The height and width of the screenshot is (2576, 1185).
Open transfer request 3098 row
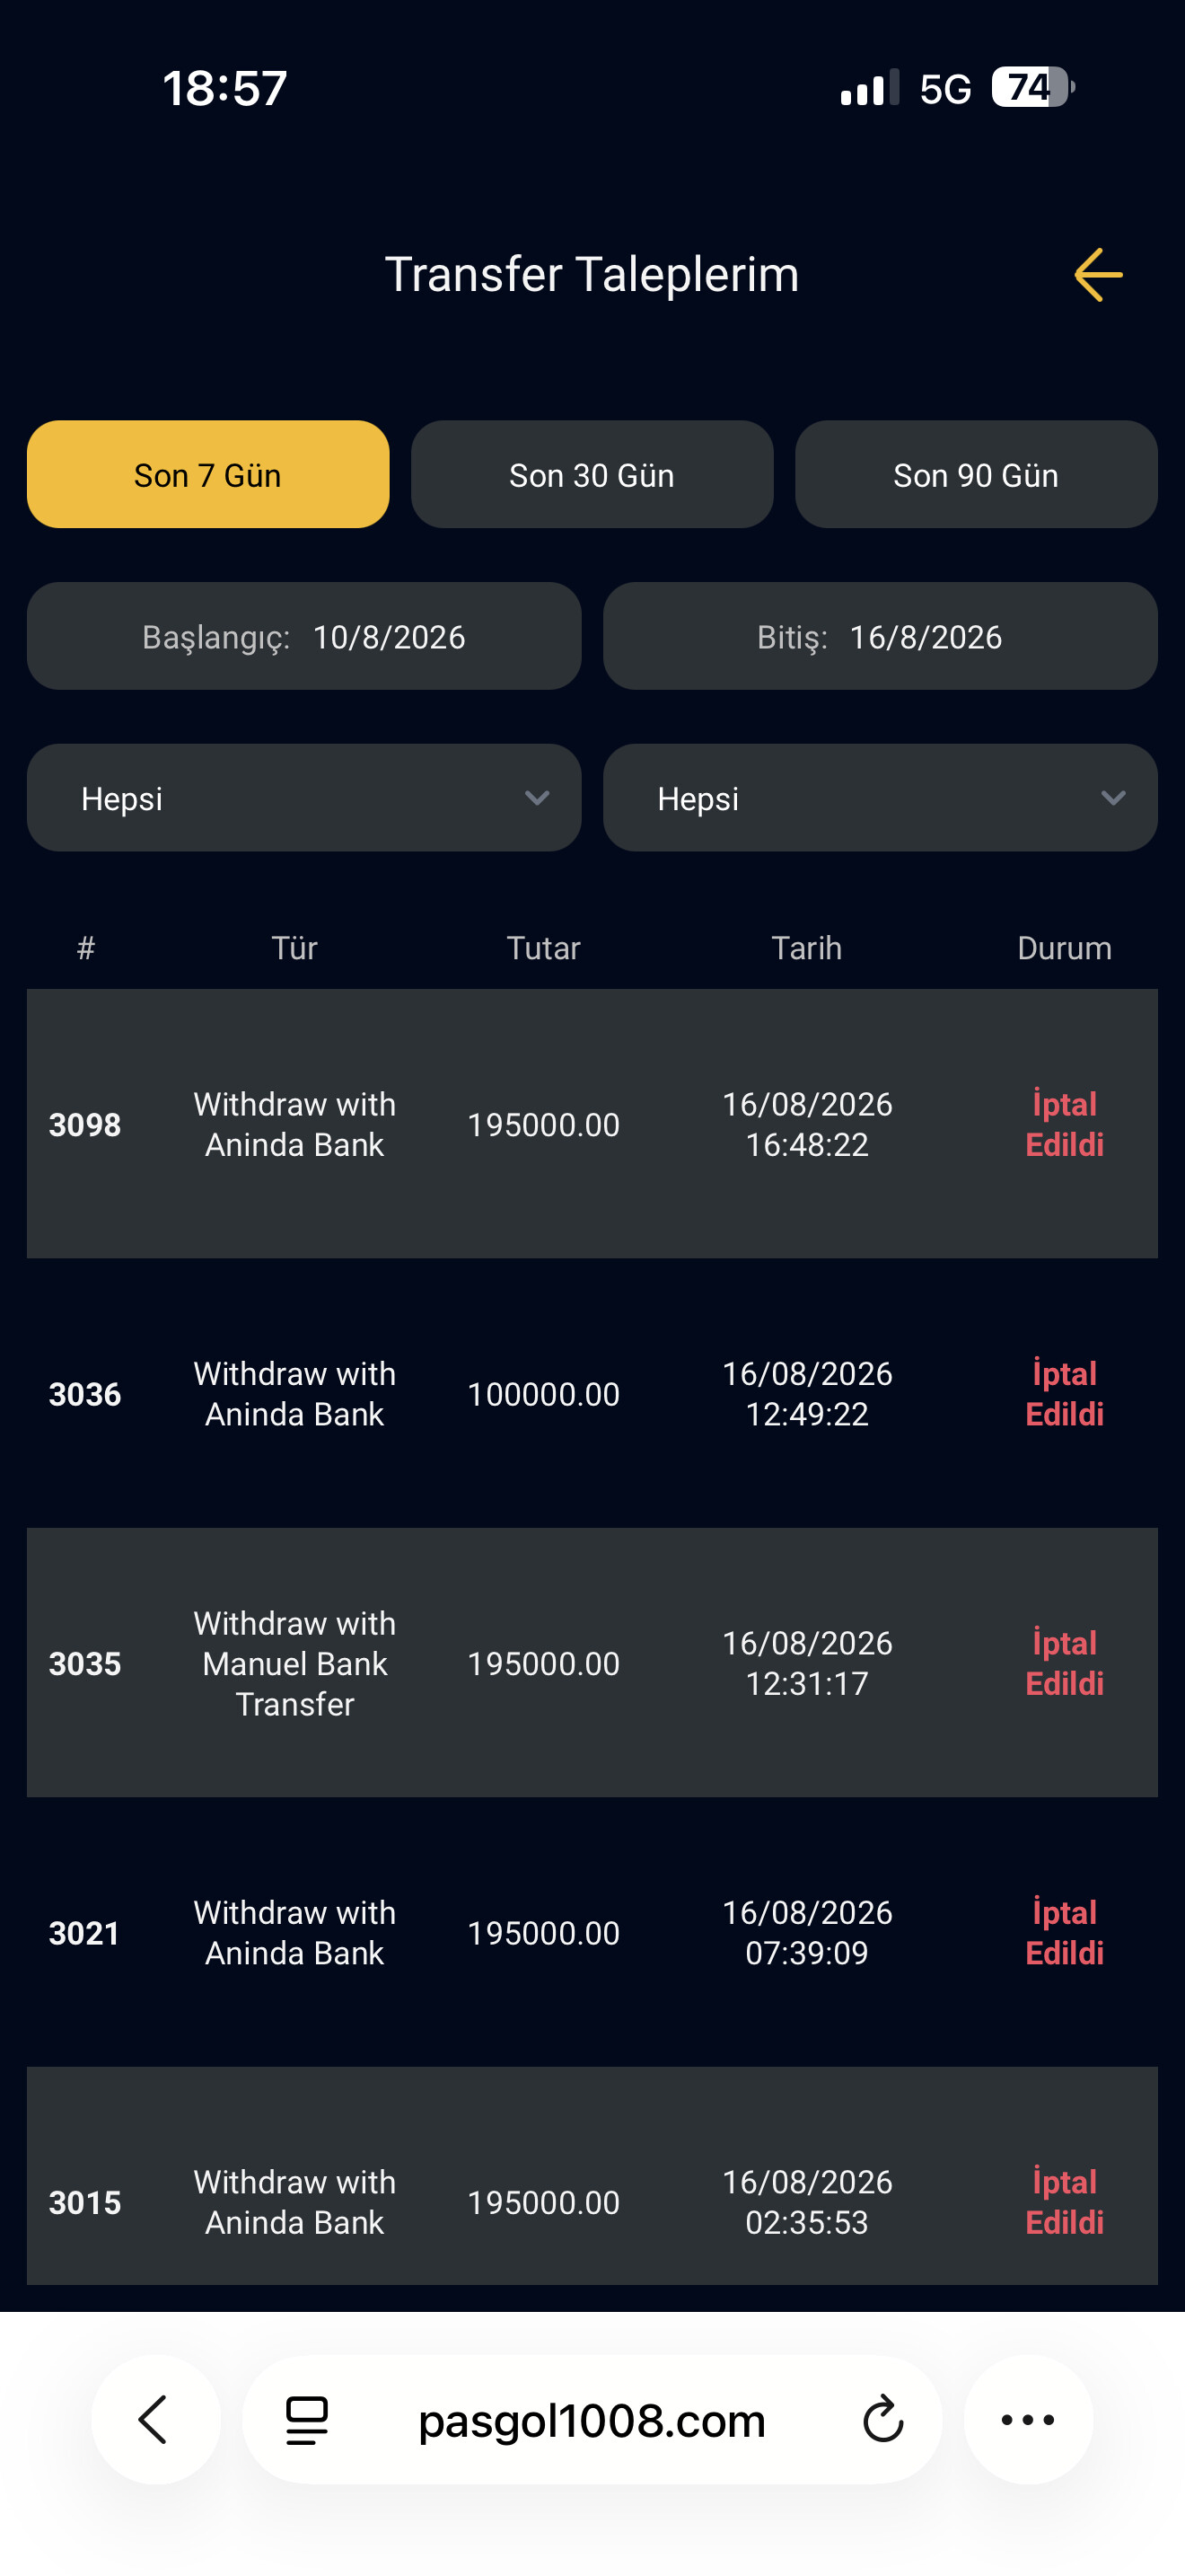coord(592,1124)
